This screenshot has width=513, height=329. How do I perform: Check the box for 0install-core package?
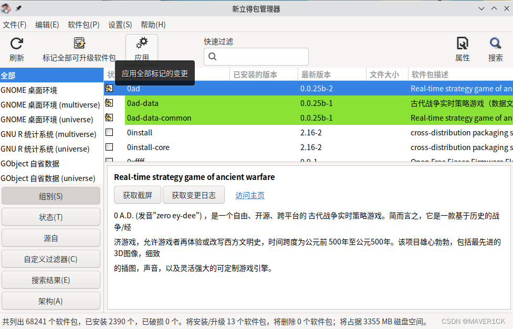(x=109, y=147)
